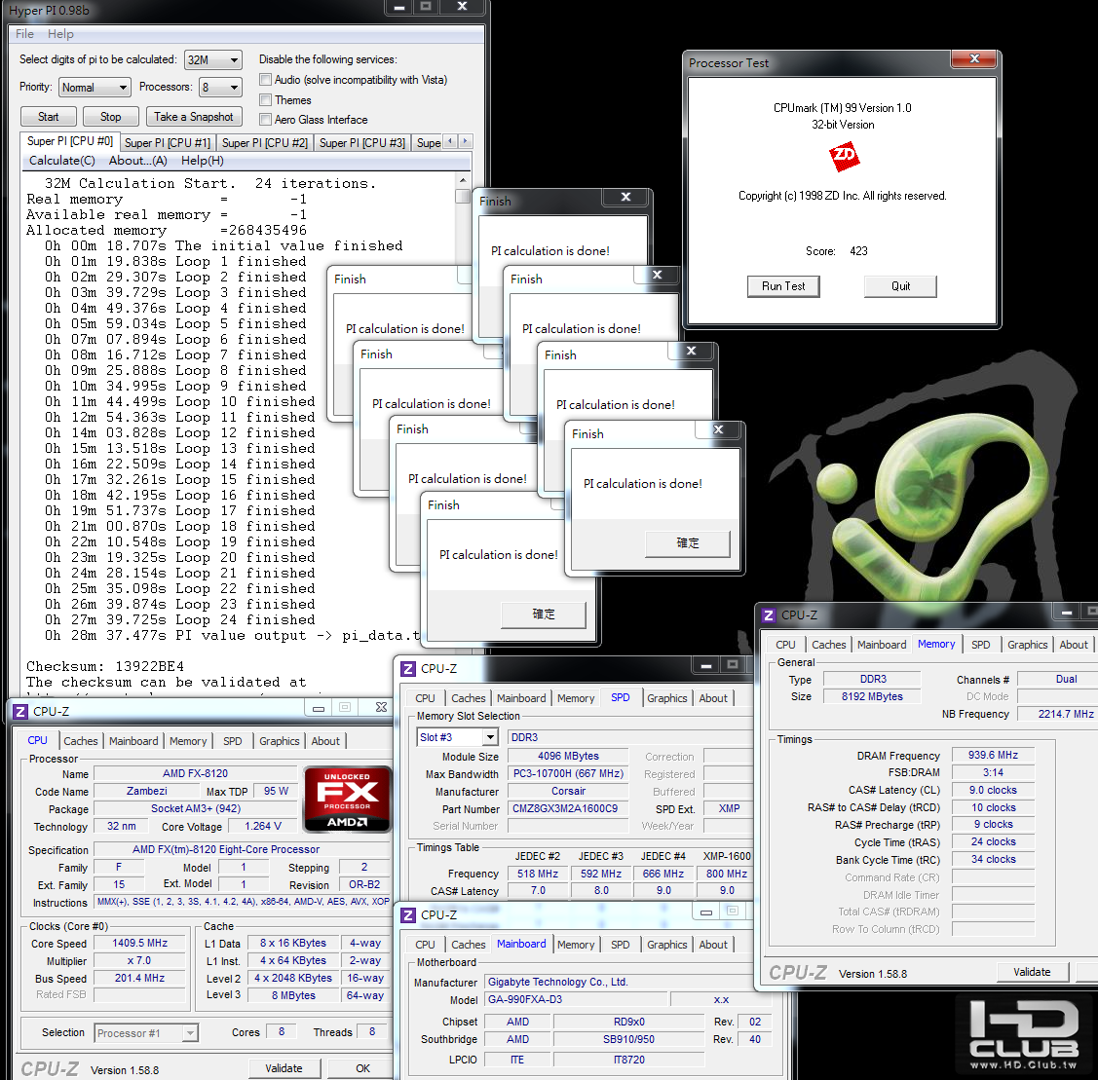Viewport: 1098px width, 1080px height.
Task: Select Super PI [CPU #0] tab
Action: (70, 140)
